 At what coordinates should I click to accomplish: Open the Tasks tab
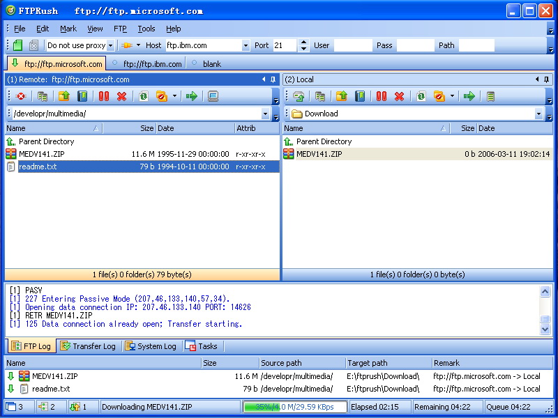[202, 346]
